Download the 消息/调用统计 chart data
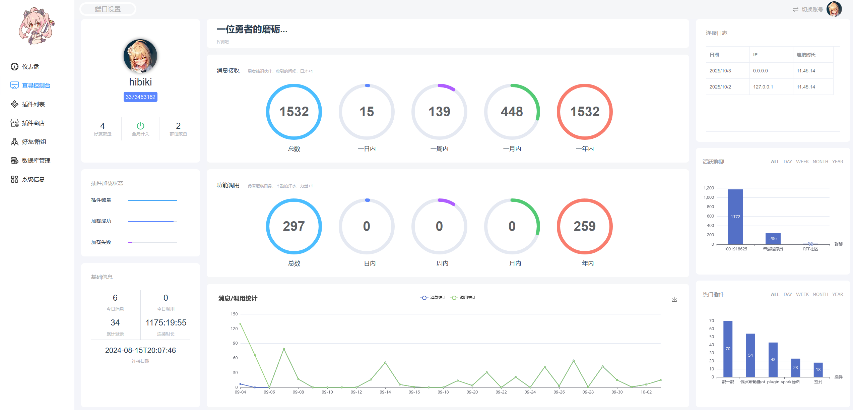The width and height of the screenshot is (853, 418). [674, 299]
